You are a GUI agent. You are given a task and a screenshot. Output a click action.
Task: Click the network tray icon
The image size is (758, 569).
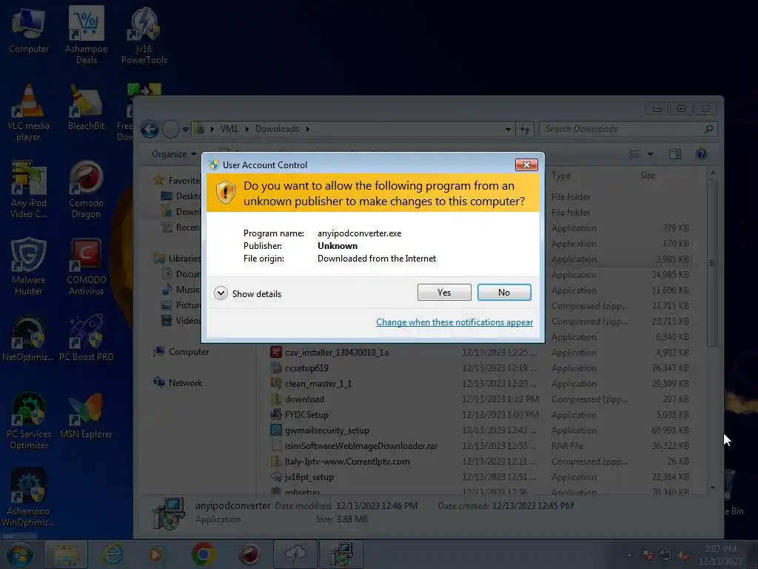[x=665, y=556]
